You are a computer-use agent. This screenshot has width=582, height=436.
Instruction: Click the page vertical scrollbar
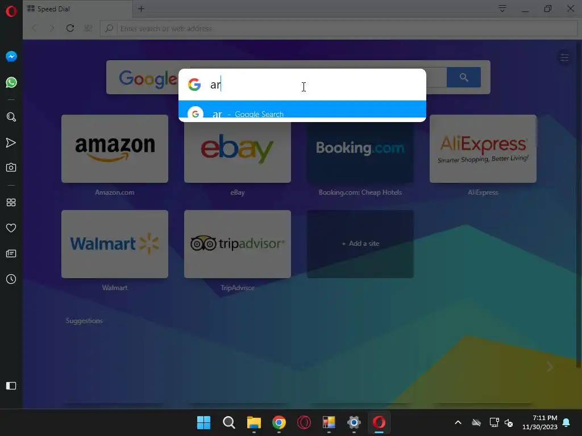coord(578,204)
